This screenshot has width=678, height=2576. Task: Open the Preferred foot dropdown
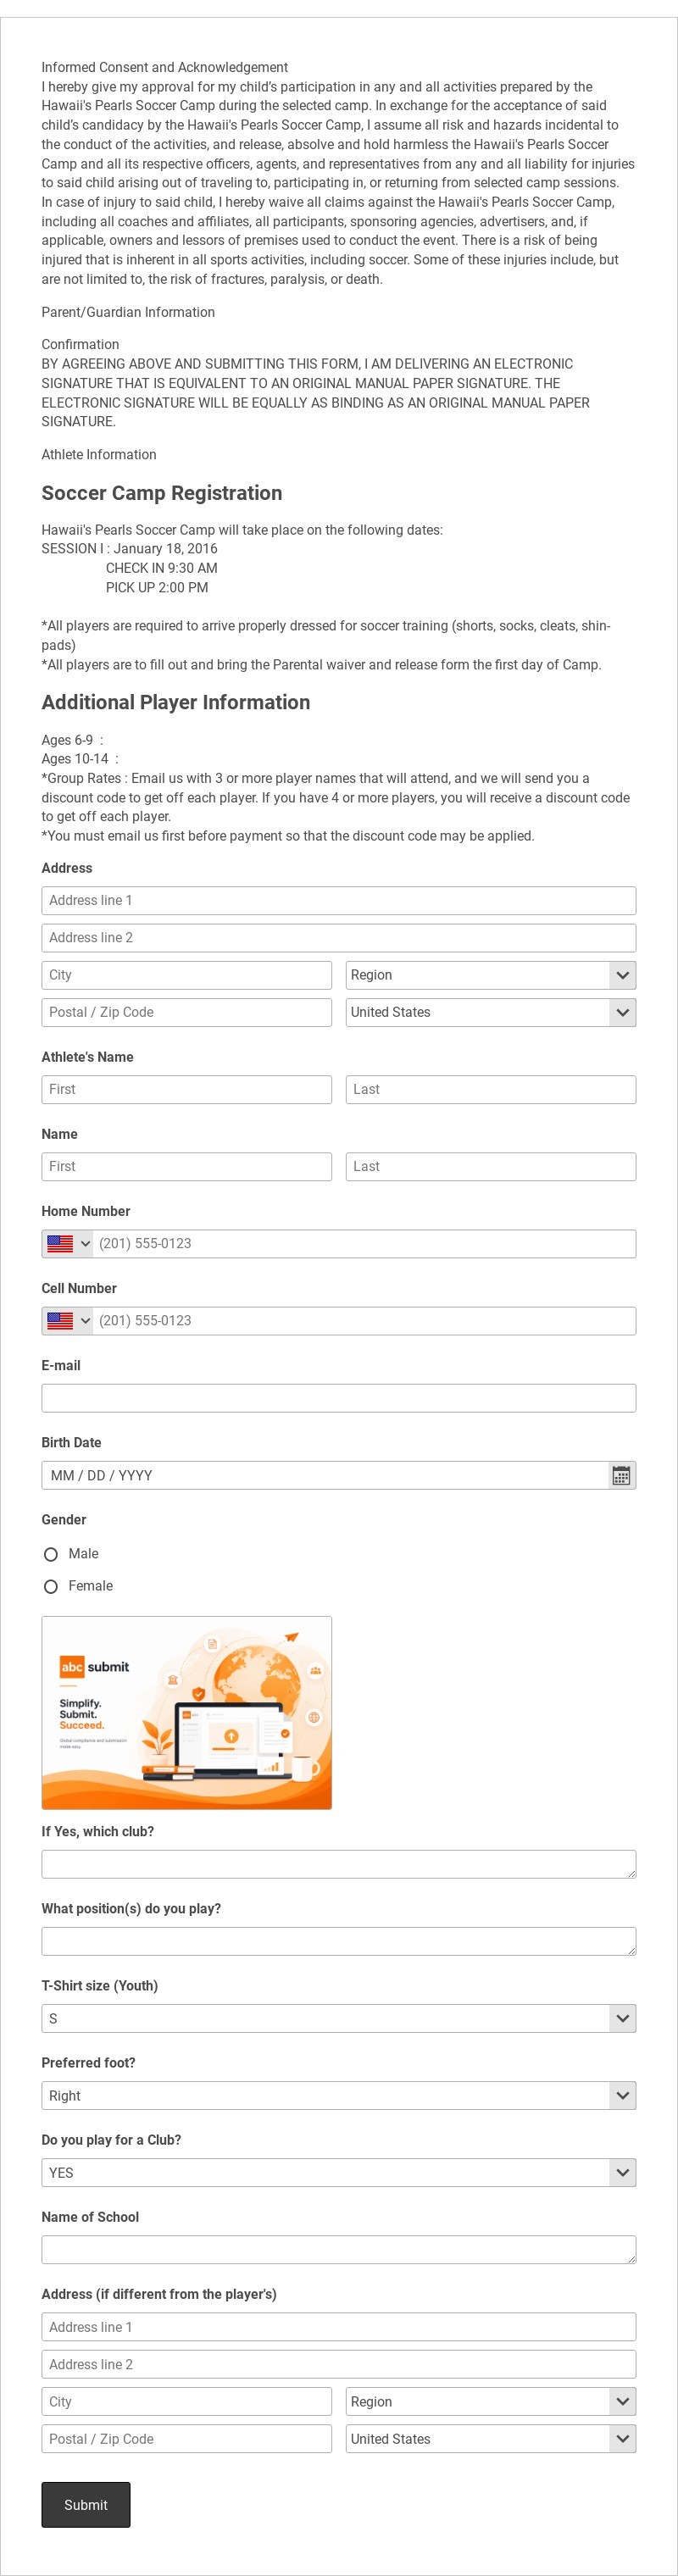point(339,2095)
